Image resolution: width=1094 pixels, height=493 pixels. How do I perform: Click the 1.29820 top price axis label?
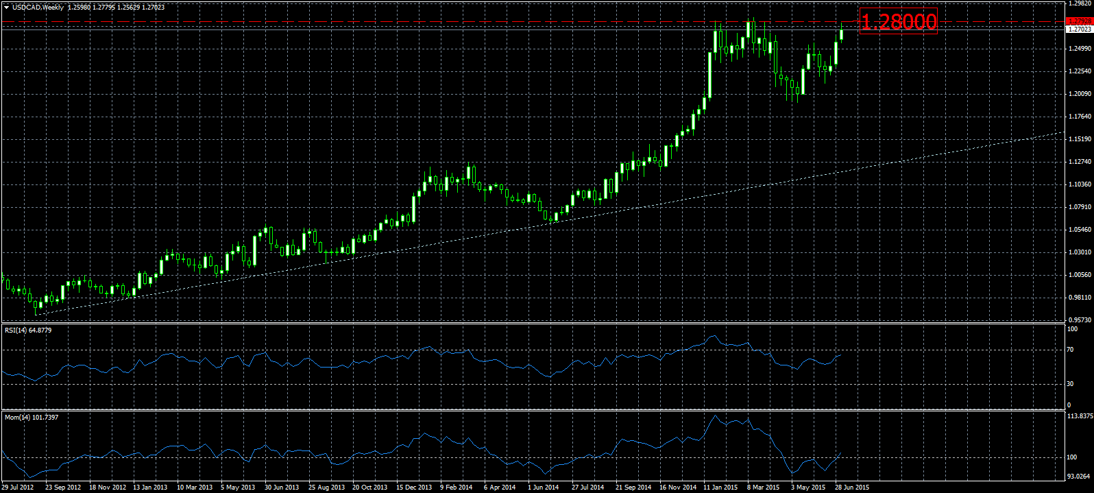[1080, 3]
